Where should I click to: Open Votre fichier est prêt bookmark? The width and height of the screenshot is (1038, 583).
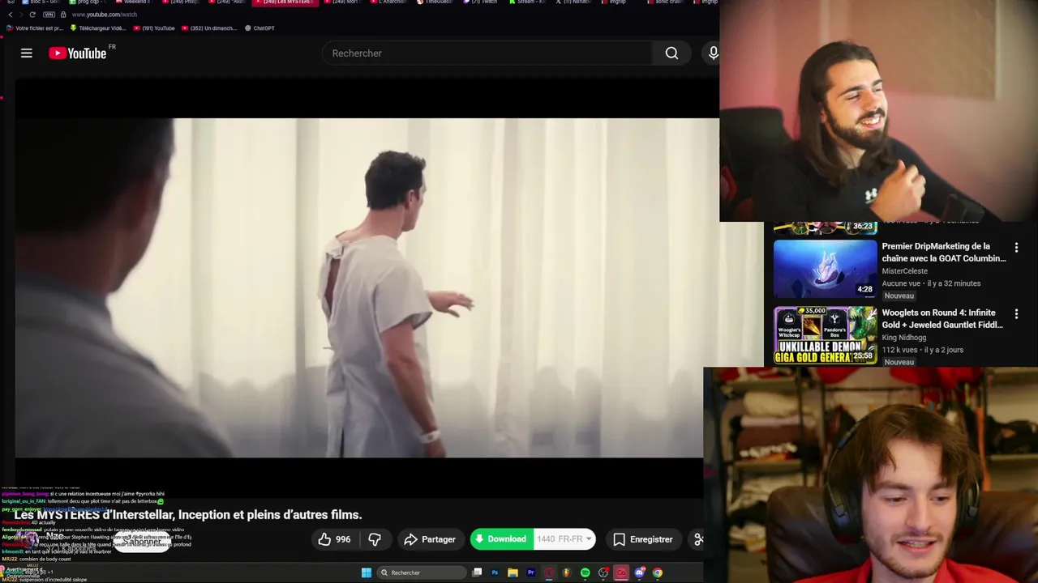34,28
